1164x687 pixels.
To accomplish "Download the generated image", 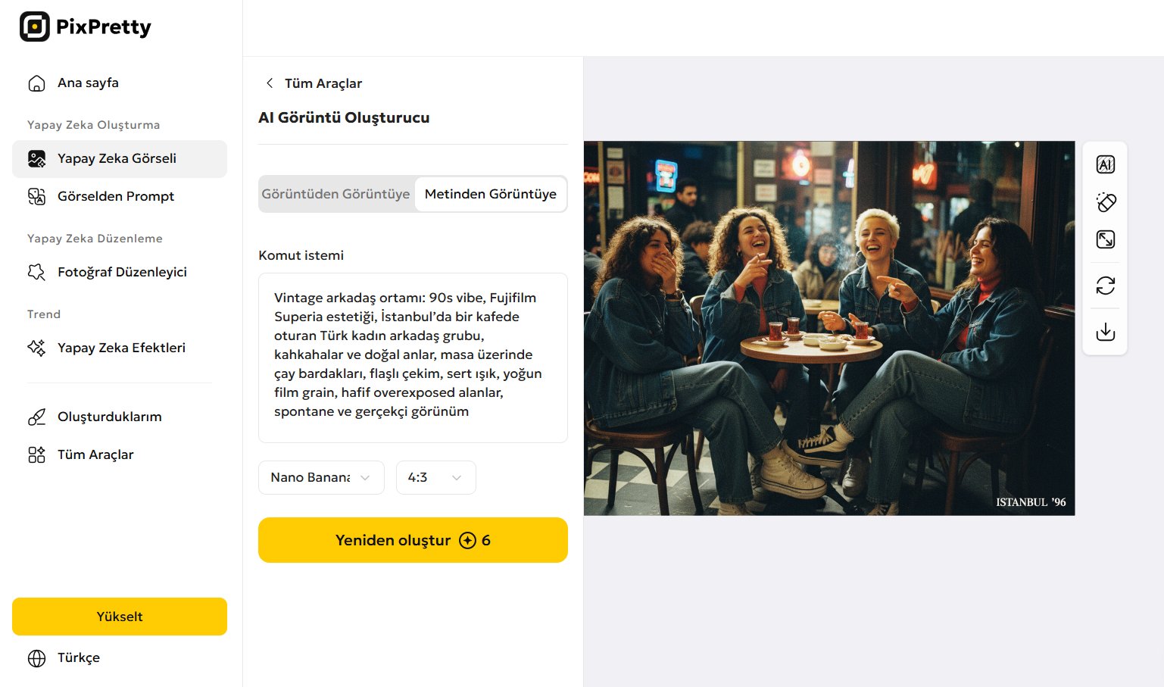I will 1105,332.
